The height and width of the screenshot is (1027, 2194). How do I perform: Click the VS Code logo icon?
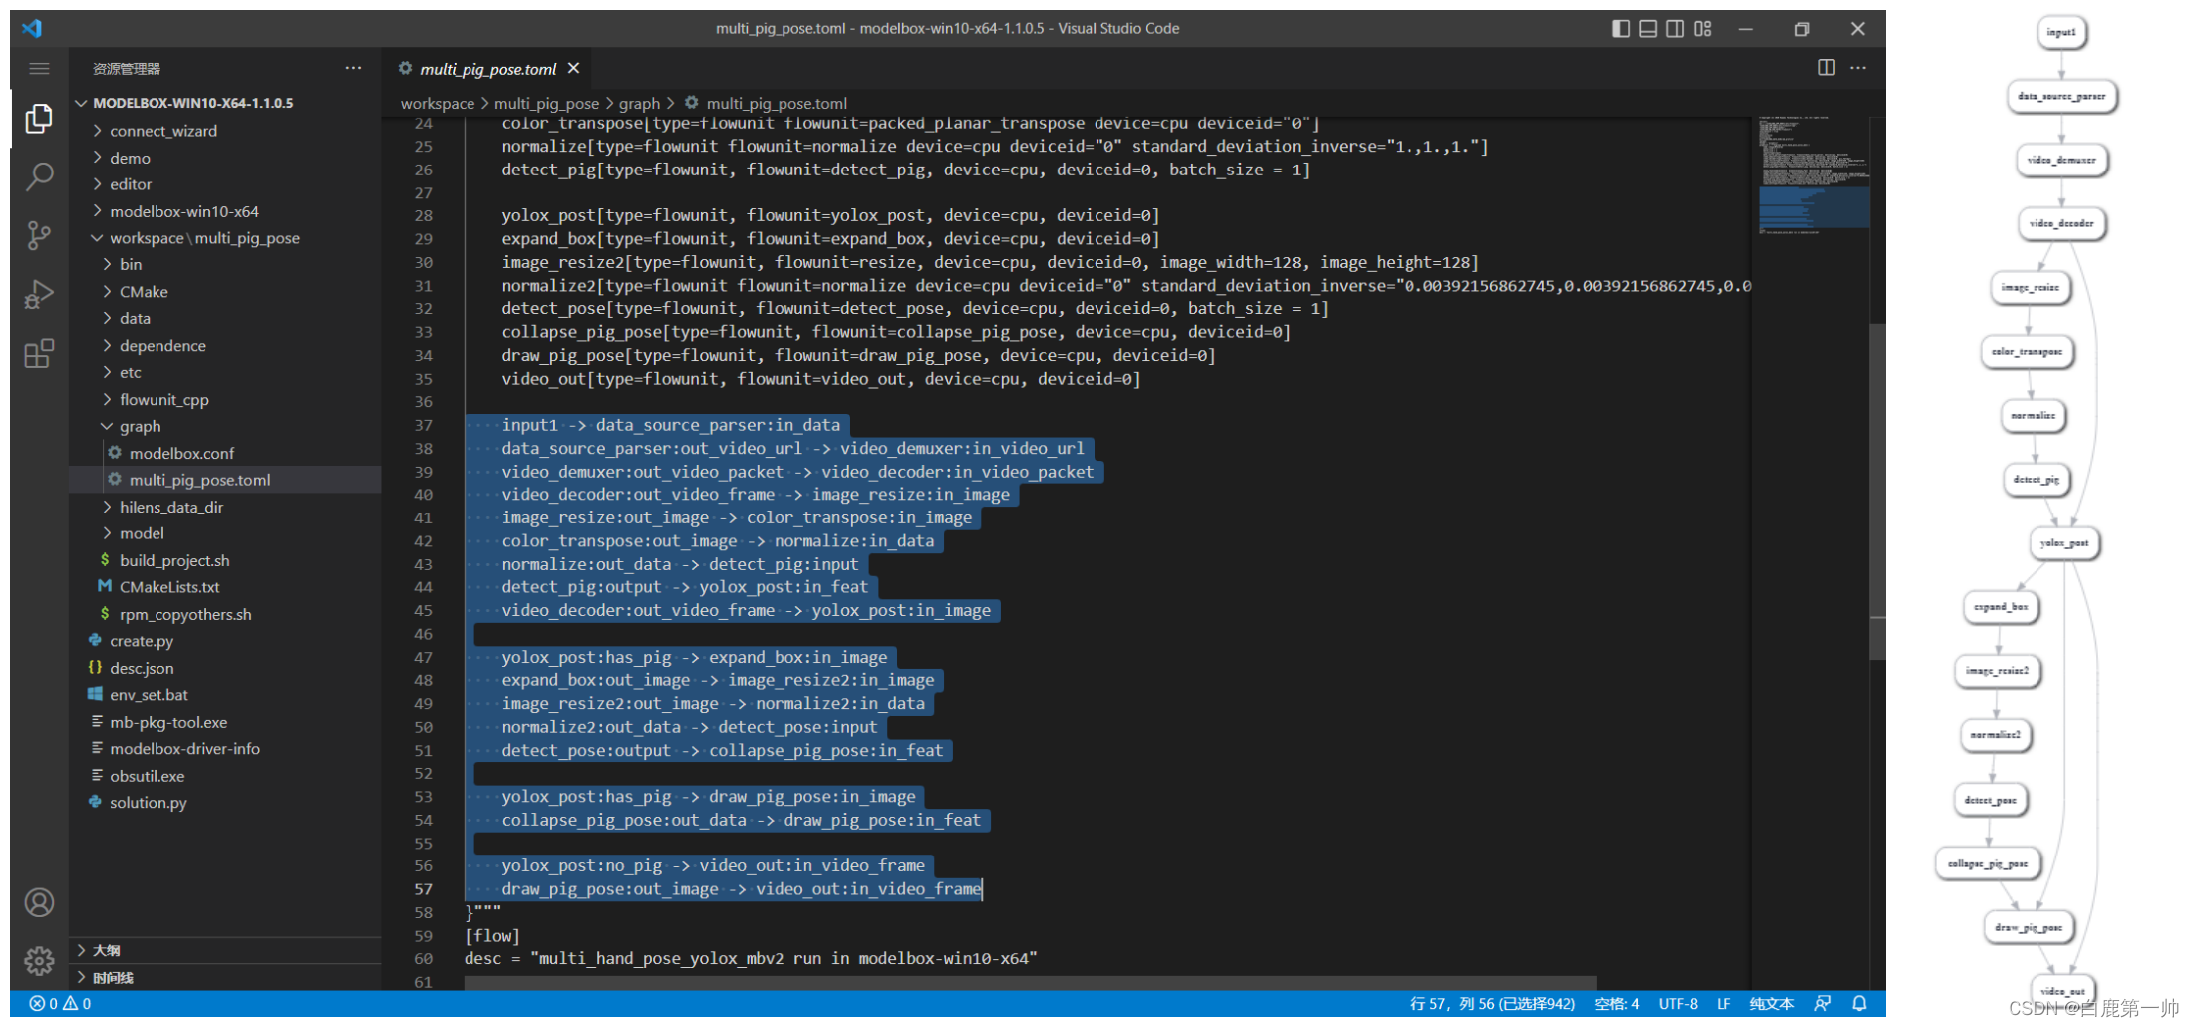click(32, 28)
